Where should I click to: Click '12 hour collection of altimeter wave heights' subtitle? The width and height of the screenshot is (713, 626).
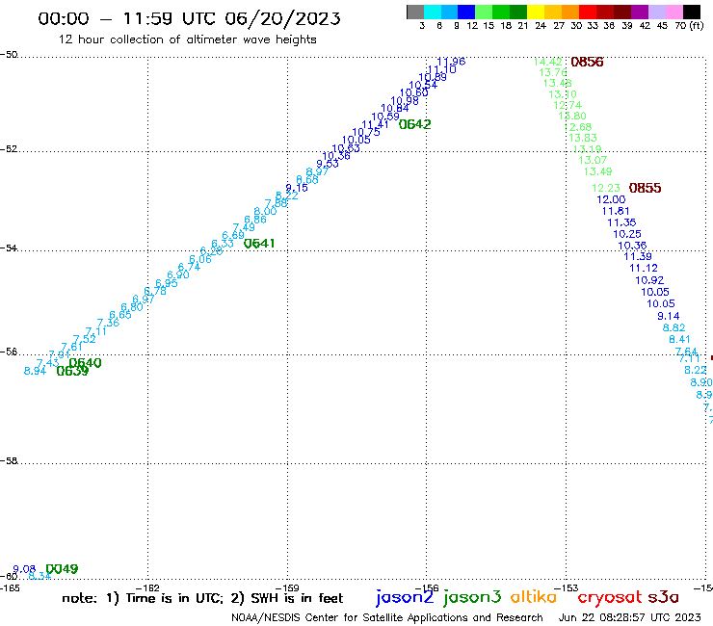pos(187,39)
